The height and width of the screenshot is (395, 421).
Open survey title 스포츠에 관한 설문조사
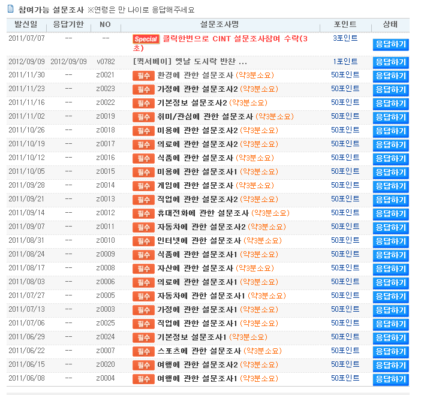(199, 351)
